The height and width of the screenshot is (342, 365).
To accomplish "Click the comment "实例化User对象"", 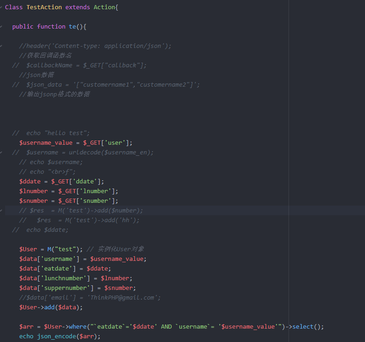I will coord(121,249).
